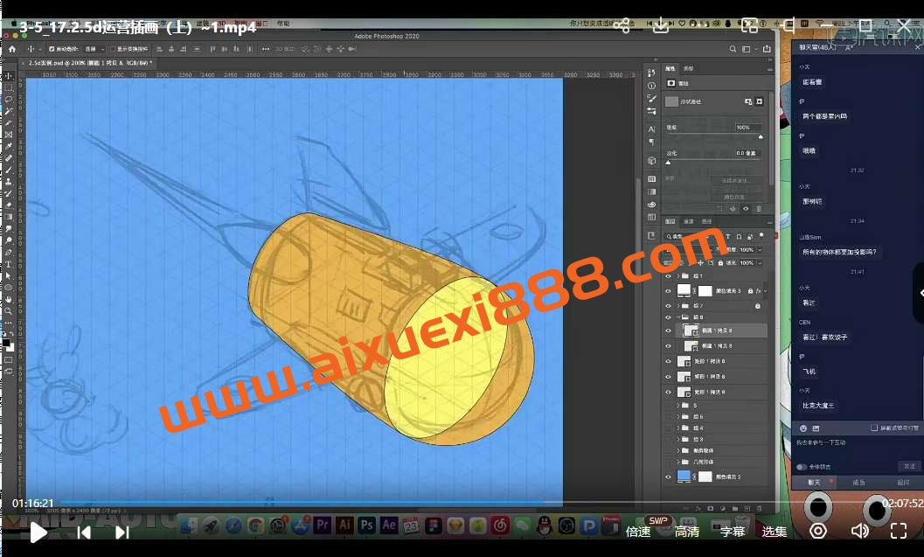Click the Photoshop icon in the Dock
Image resolution: width=924 pixels, height=557 pixels.
pyautogui.click(x=367, y=525)
